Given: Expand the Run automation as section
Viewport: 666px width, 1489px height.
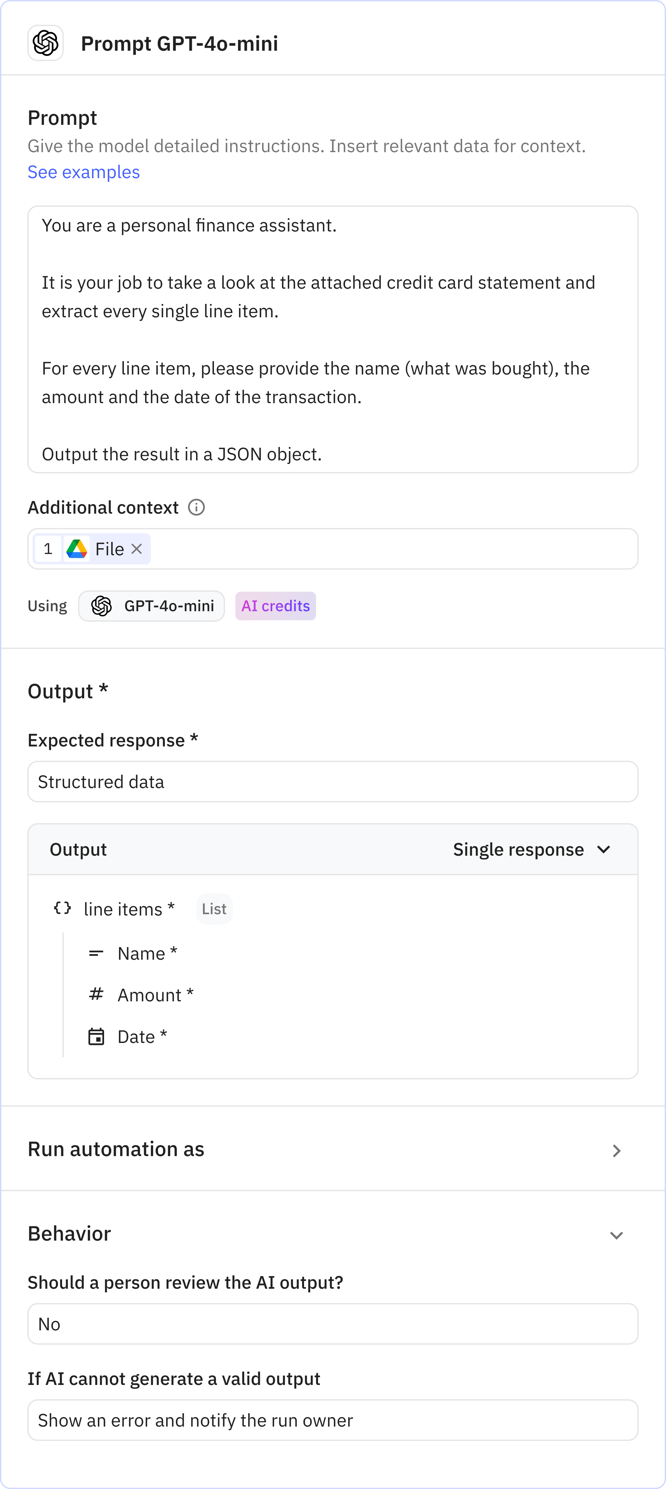Looking at the screenshot, I should [616, 1150].
